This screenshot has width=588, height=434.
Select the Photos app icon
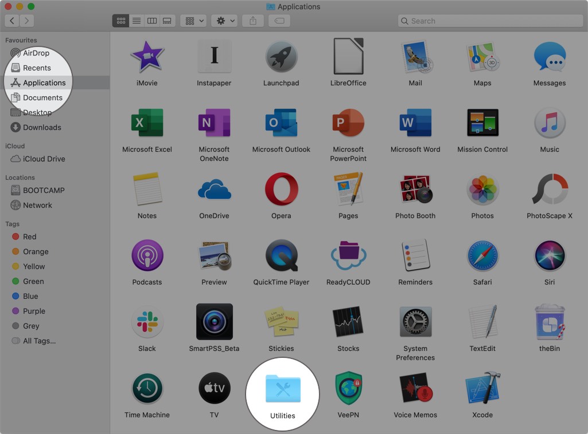[482, 190]
